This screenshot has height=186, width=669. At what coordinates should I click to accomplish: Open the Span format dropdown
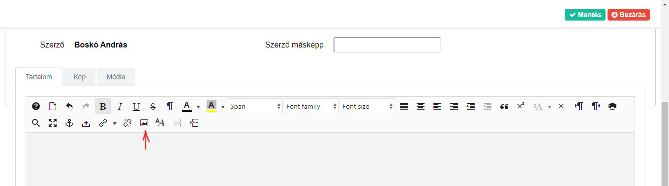255,106
